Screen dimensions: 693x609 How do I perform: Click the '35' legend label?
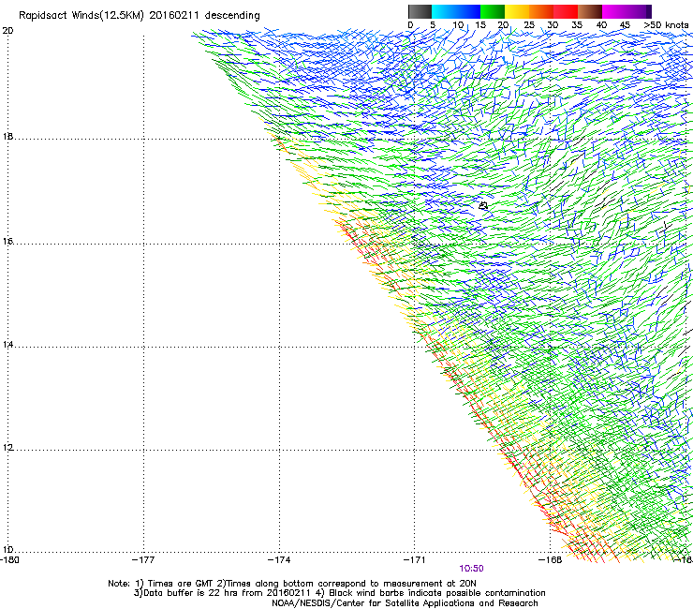tap(577, 25)
